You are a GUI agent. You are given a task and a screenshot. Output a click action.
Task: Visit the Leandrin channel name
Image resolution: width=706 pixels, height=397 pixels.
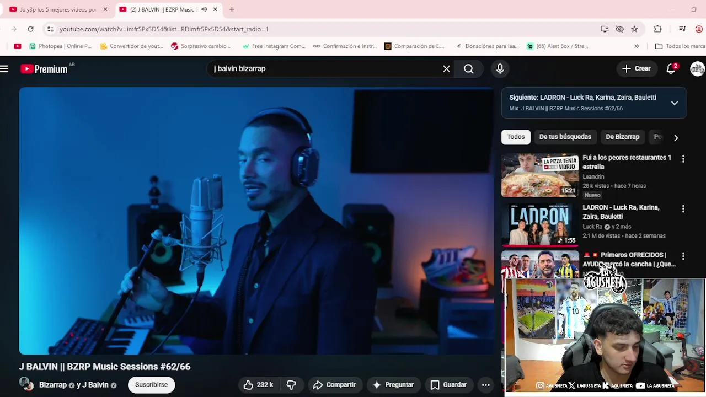coord(593,176)
